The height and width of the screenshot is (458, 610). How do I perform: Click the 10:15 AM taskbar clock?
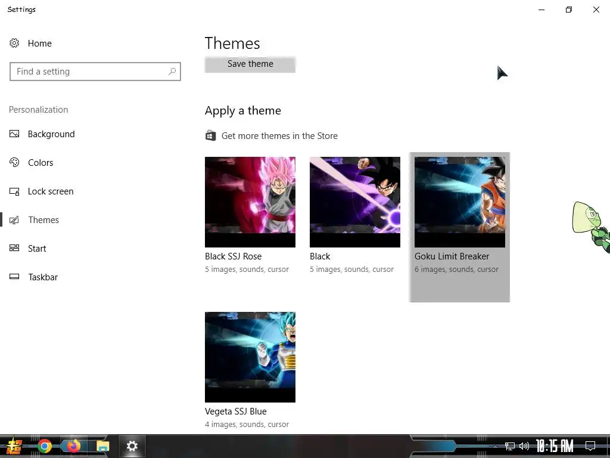click(x=555, y=446)
